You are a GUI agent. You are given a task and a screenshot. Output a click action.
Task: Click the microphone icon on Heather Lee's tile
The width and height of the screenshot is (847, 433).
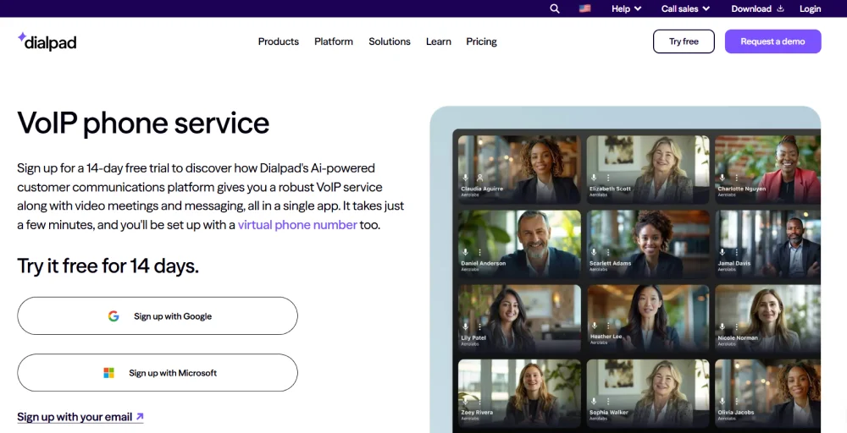[x=595, y=325]
